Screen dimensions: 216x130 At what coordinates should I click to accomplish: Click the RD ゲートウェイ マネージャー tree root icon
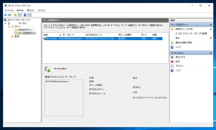tap(5, 20)
